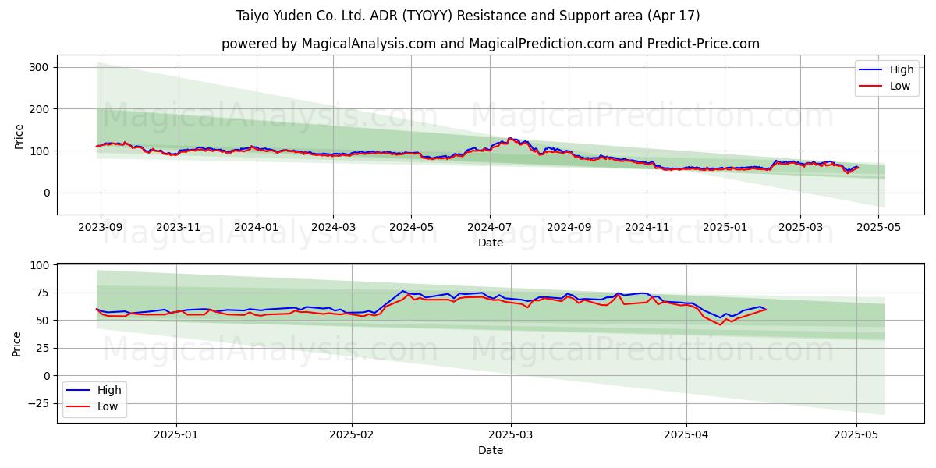Viewport: 936px width, 468px height.
Task: Click the '25' price tick on bottom chart
Action: click(x=44, y=348)
